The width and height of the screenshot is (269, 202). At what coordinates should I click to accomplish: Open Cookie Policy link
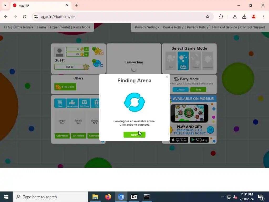173,27
